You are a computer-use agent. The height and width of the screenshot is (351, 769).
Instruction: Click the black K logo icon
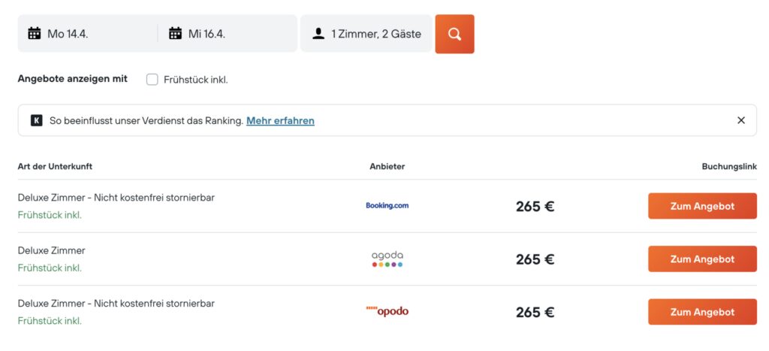[x=37, y=121]
